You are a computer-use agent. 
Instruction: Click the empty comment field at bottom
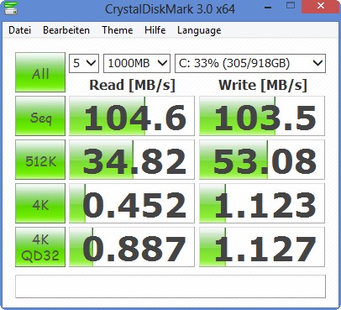click(x=170, y=286)
